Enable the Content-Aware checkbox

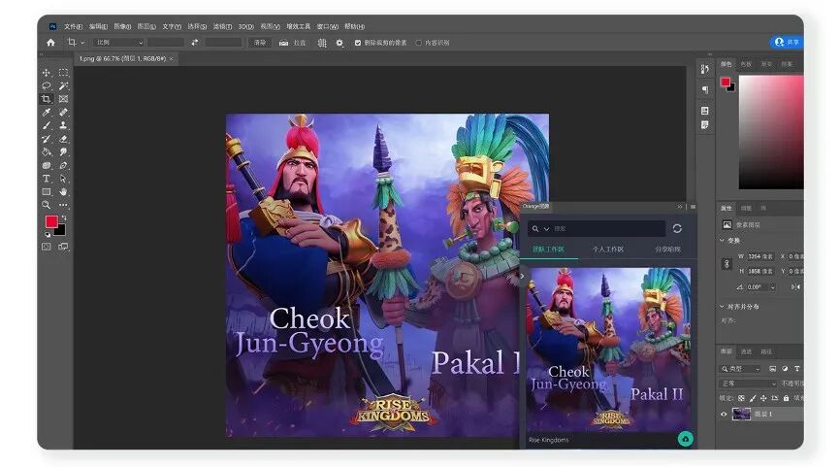pyautogui.click(x=419, y=43)
